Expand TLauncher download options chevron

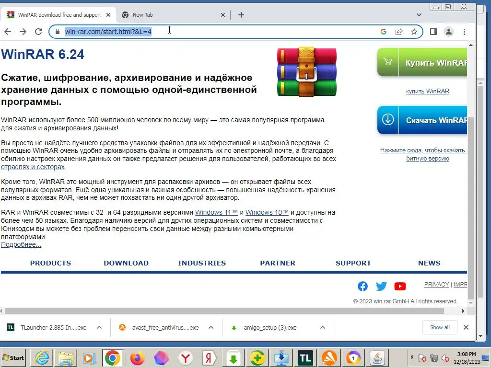point(99,327)
